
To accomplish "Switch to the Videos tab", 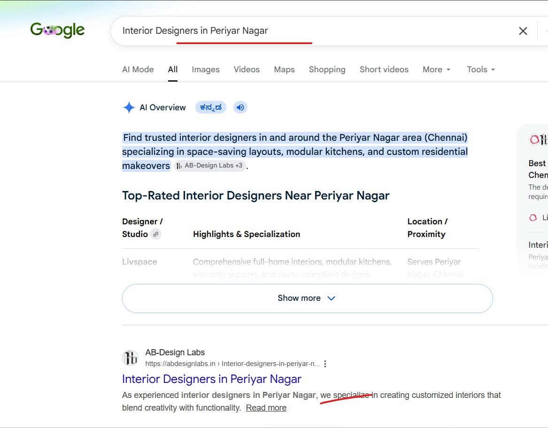I will tap(247, 69).
